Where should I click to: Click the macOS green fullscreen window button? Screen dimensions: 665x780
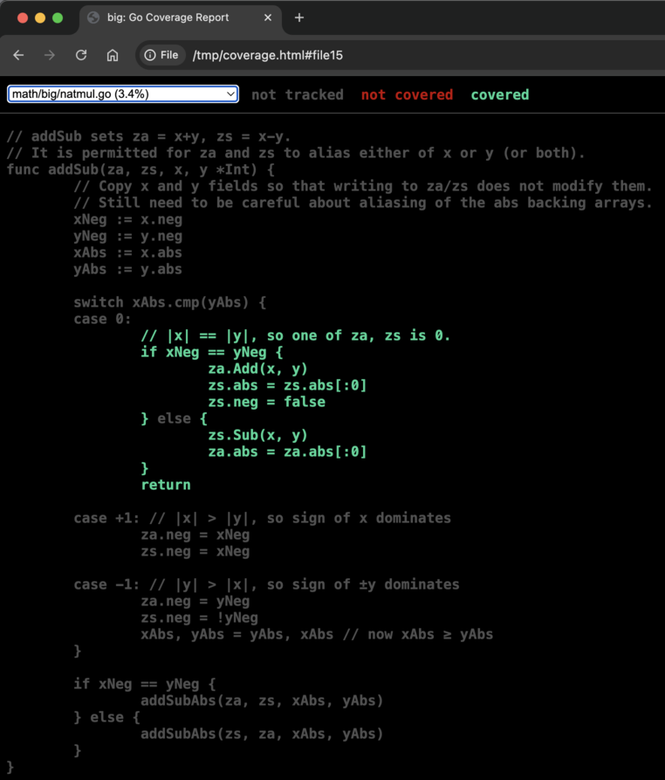pos(58,18)
